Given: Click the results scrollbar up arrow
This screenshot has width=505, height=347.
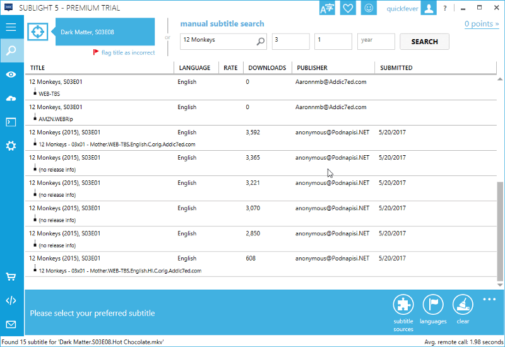Looking at the screenshot, I should (x=500, y=79).
